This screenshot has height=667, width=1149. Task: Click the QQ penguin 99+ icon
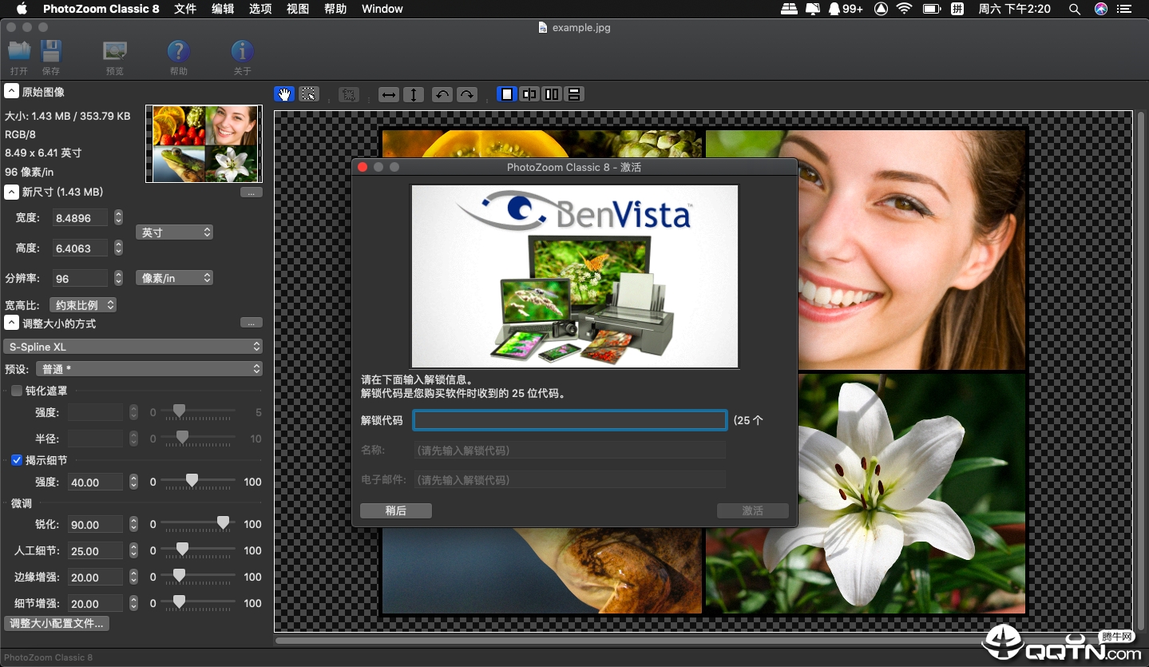[x=845, y=9]
